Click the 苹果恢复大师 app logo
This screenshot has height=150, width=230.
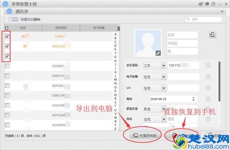6,4
